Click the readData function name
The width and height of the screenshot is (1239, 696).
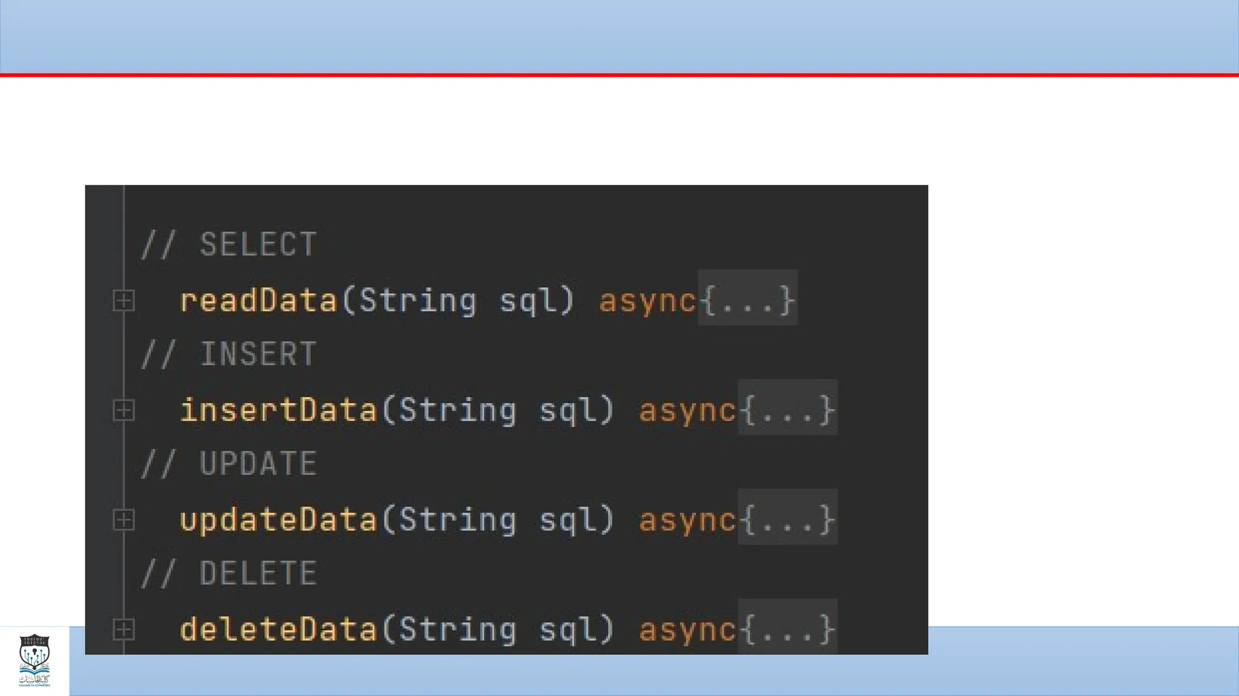258,300
